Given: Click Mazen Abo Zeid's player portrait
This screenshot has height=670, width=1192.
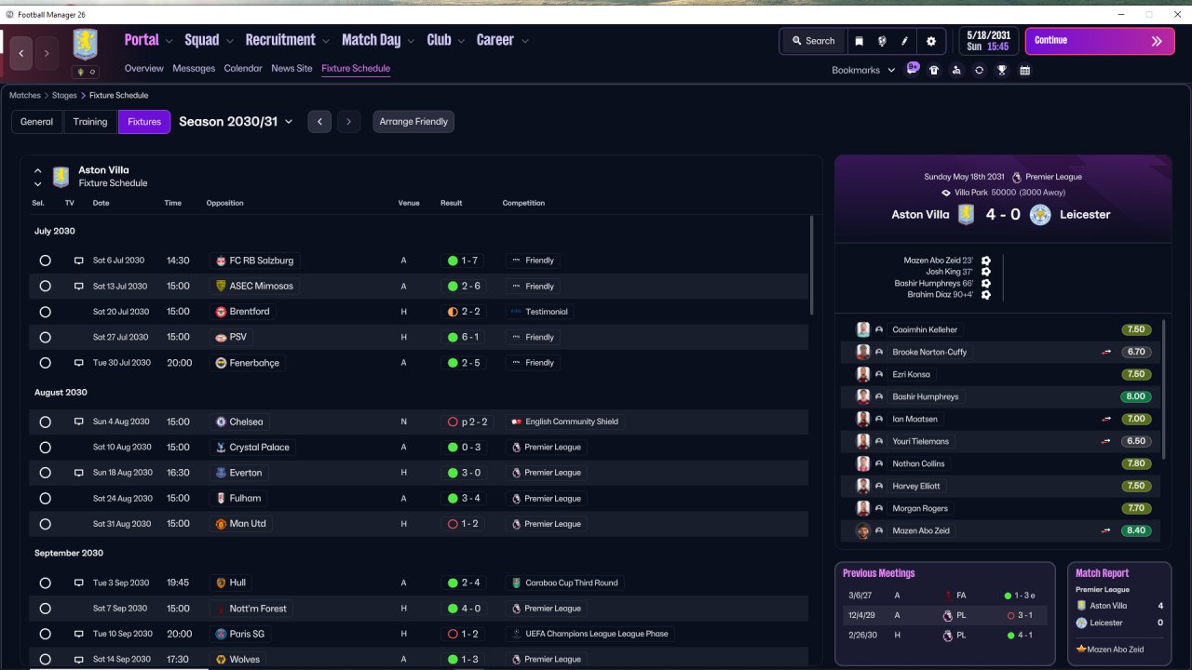Looking at the screenshot, I should coord(863,530).
